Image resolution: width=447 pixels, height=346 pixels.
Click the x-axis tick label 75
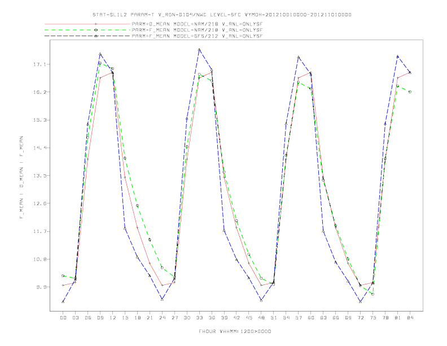pyautogui.click(x=373, y=318)
